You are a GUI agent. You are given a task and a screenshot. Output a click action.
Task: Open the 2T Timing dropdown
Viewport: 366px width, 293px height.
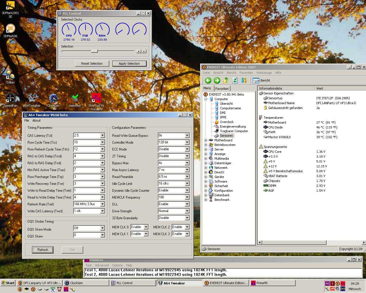point(187,156)
